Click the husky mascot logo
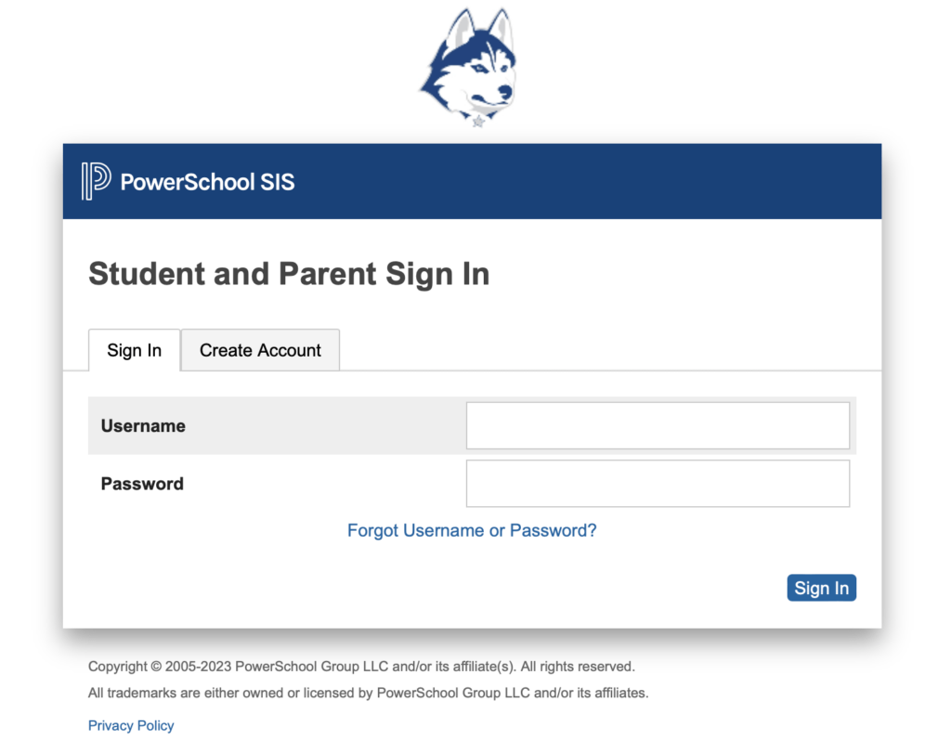951x753 pixels. pyautogui.click(x=469, y=67)
